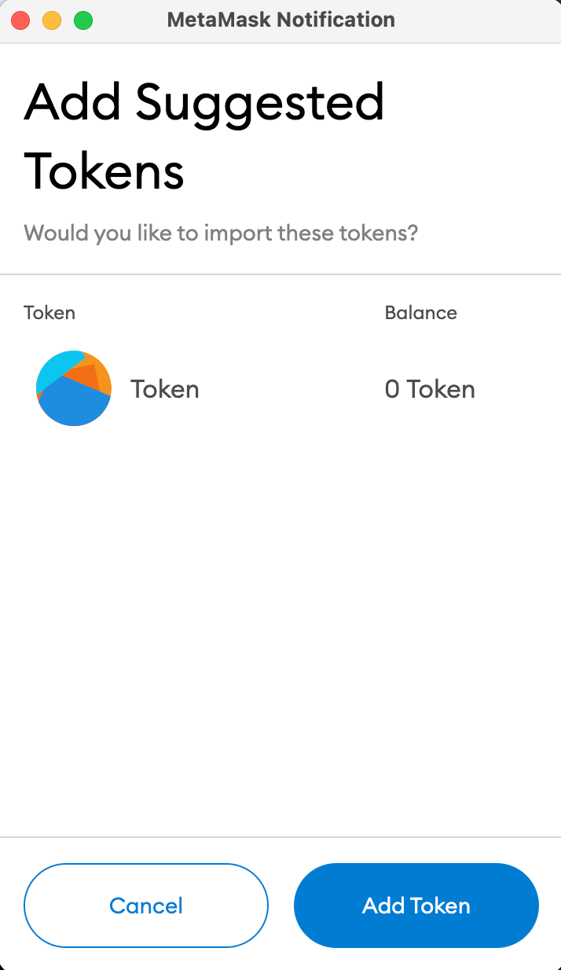Screen dimensions: 561x970
Task: Select the suggested token row
Action: tap(236, 388)
